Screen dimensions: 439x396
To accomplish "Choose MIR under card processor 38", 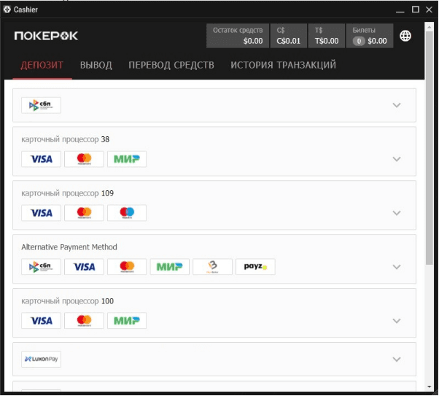I will coord(127,159).
